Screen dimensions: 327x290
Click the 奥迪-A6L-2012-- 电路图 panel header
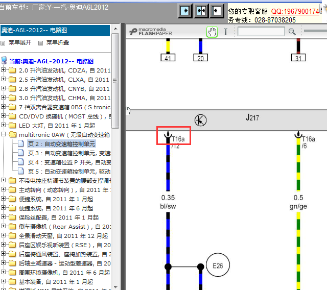click(x=55, y=31)
